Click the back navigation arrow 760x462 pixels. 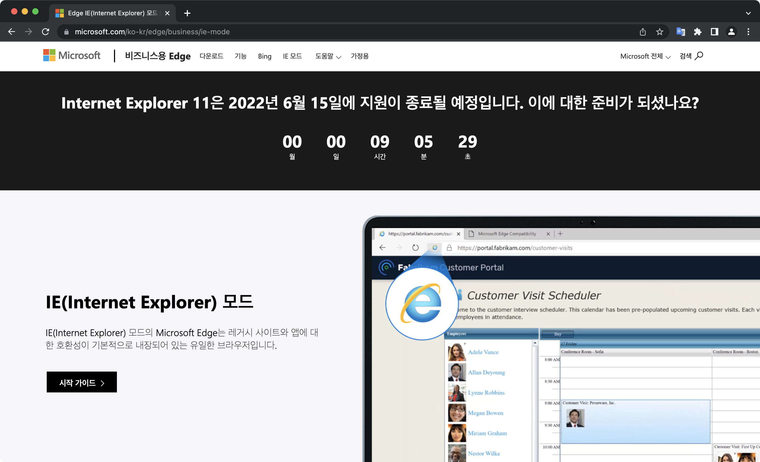click(x=11, y=31)
